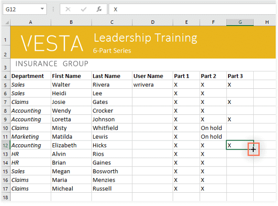The image size is (278, 206).
Task: Select the Johnson cell
Action: point(112,119)
